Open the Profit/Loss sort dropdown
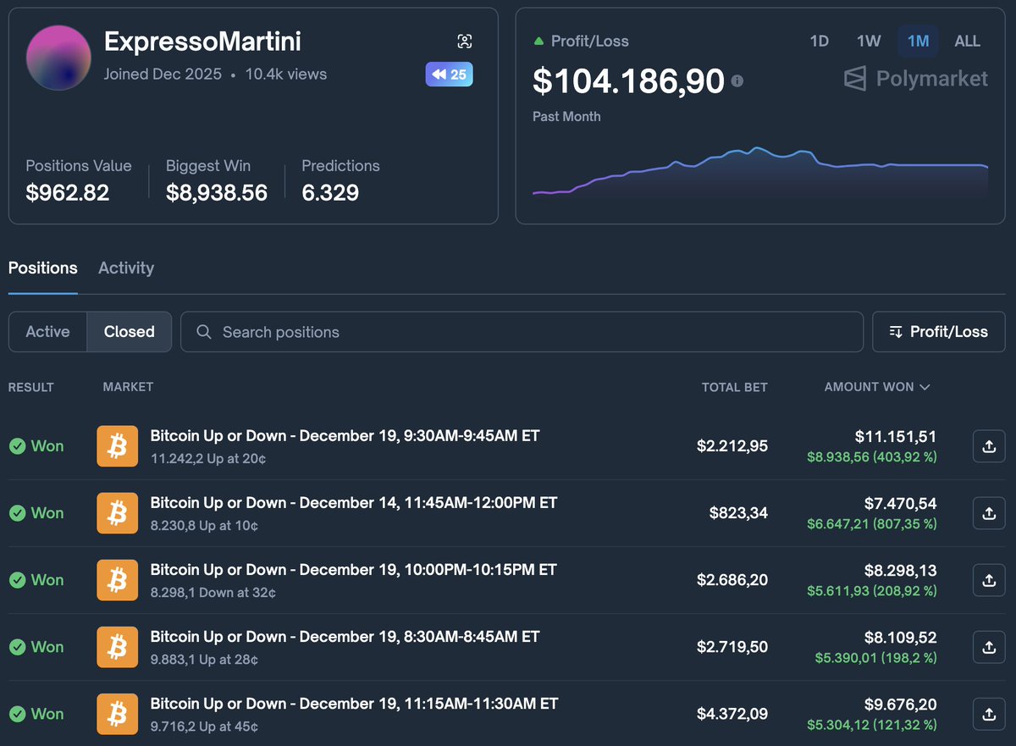Viewport: 1016px width, 746px height. [939, 332]
